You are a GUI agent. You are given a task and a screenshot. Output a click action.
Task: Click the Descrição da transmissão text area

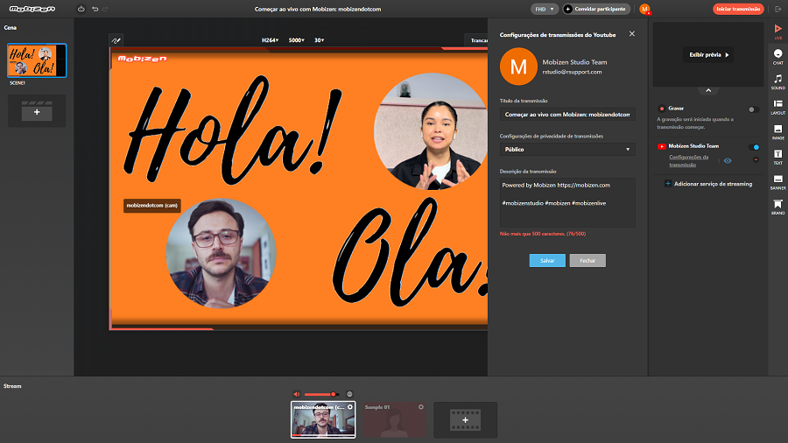tap(567, 202)
